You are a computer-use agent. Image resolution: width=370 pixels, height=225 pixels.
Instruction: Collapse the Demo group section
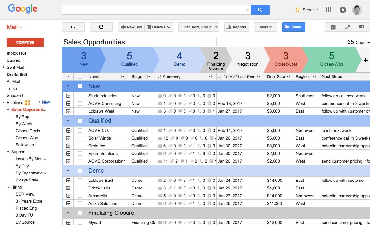pos(68,171)
